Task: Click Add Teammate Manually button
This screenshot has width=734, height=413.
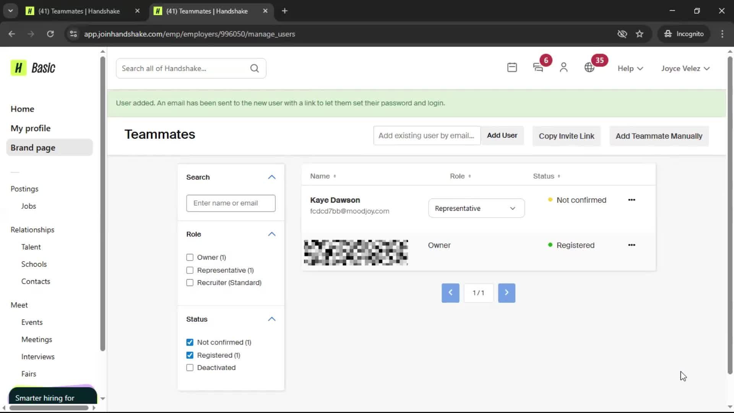Action: [x=659, y=136]
